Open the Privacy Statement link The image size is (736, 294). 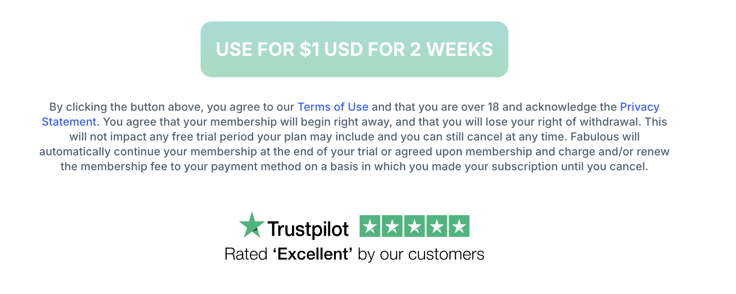click(x=639, y=107)
